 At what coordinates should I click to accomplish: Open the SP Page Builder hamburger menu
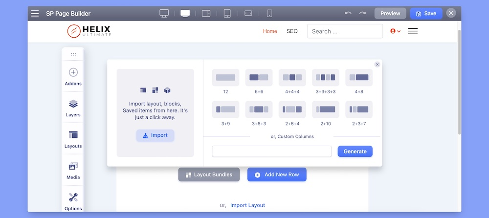tap(35, 14)
